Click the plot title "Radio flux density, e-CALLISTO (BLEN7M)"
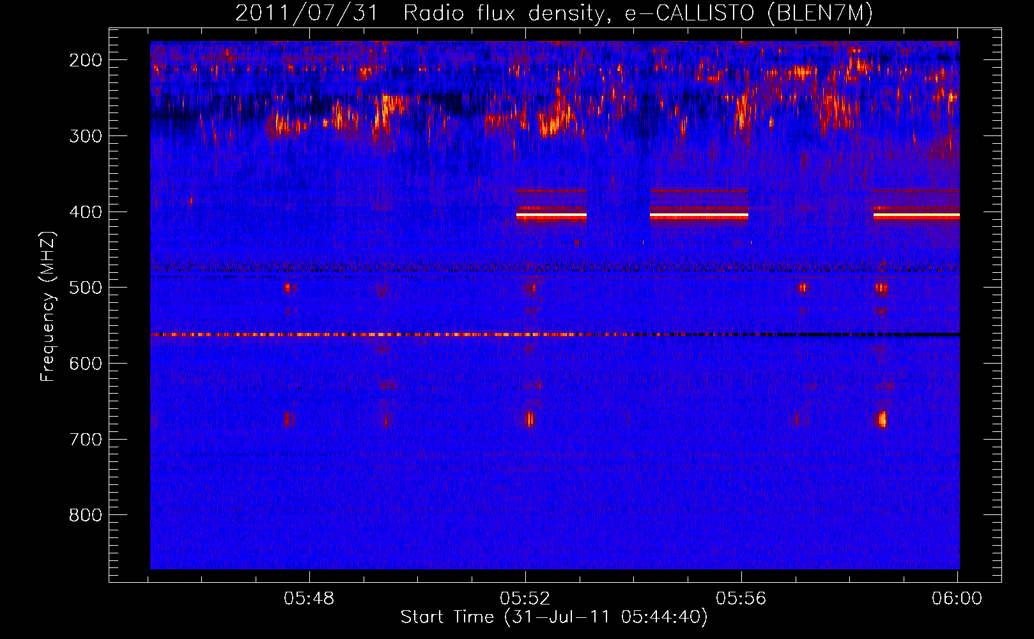 638,13
